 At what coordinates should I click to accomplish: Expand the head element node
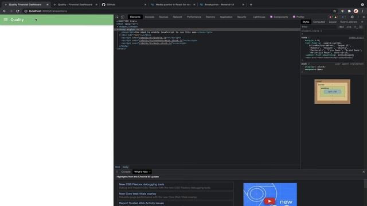click(x=118, y=27)
